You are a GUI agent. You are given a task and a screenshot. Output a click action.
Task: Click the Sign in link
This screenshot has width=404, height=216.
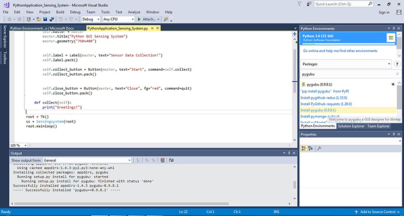(384, 13)
